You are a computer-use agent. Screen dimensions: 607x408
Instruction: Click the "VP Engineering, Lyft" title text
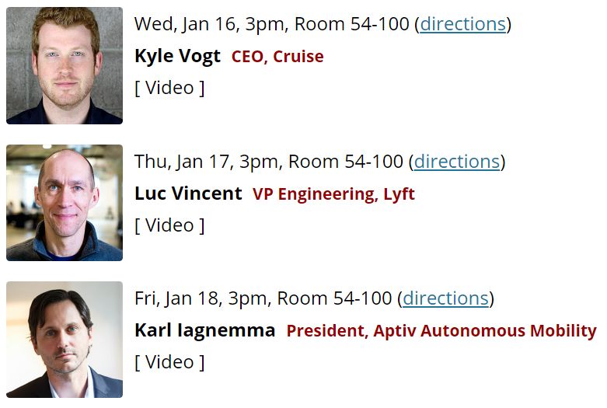333,194
